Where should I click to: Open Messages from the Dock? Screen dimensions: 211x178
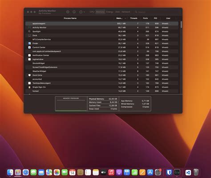(33, 172)
